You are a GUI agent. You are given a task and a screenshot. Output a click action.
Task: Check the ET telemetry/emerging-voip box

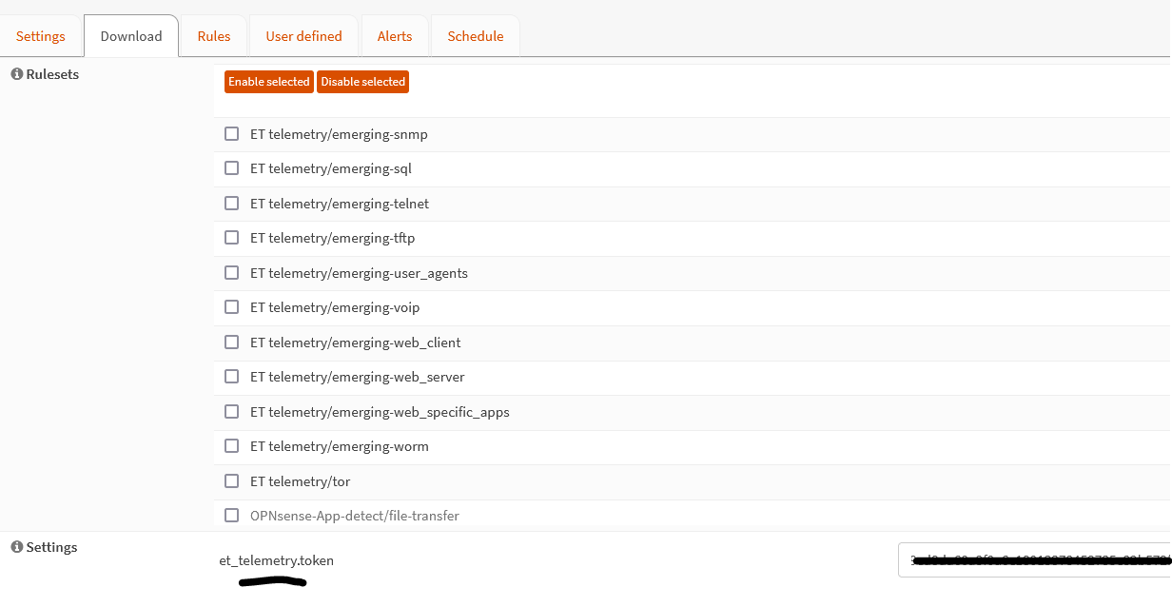[231, 307]
